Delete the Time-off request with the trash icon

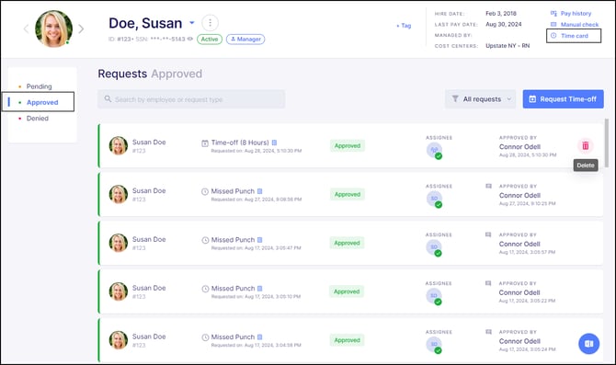tap(586, 145)
